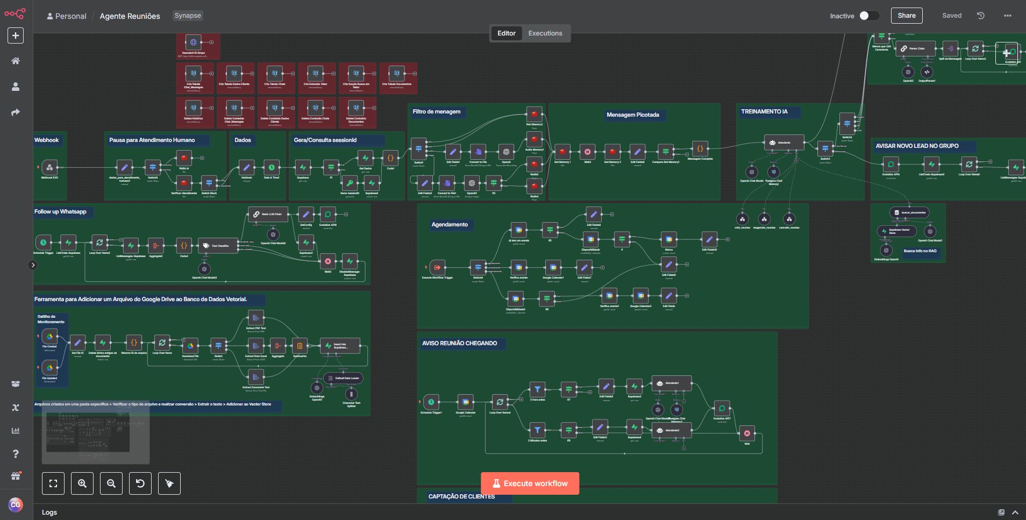This screenshot has height=520, width=1026.
Task: Open the Home icon in the sidebar
Action: [16, 61]
